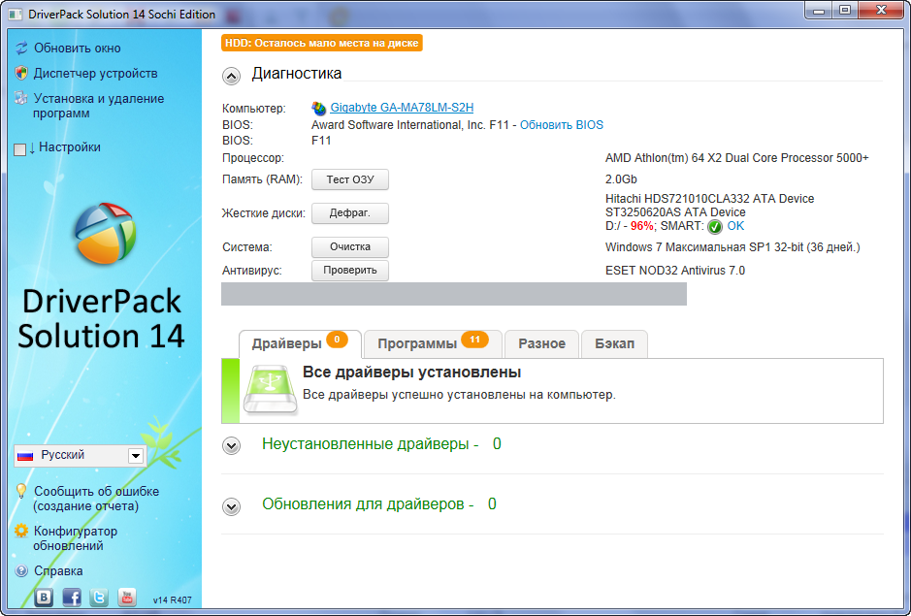Click the lightbulb report error icon

[x=21, y=492]
